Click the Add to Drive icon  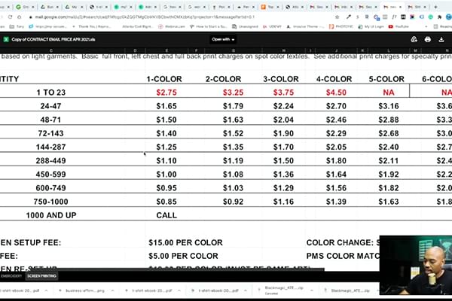click(414, 38)
